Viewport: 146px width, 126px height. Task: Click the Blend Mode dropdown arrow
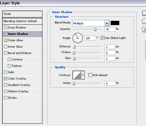click(107, 23)
